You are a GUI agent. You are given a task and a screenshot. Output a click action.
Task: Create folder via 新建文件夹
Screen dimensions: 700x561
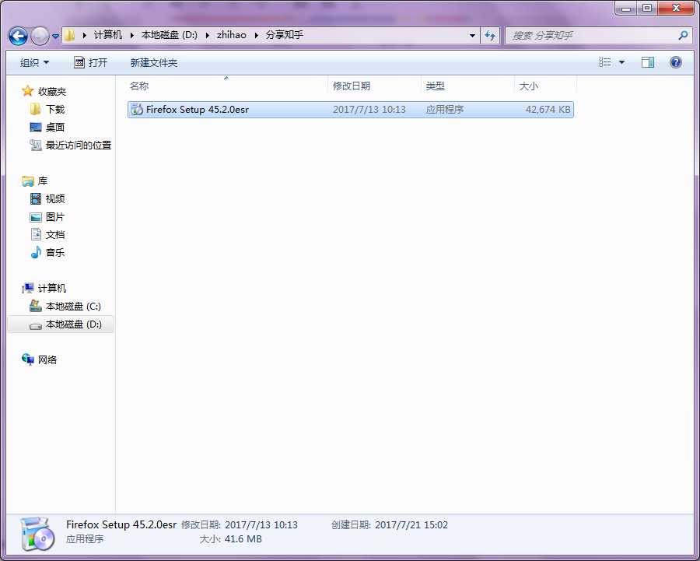click(x=153, y=62)
